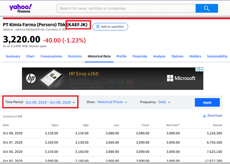230x164 pixels.
Task: Click volume value 6,703,500
Action: [x=214, y=142]
